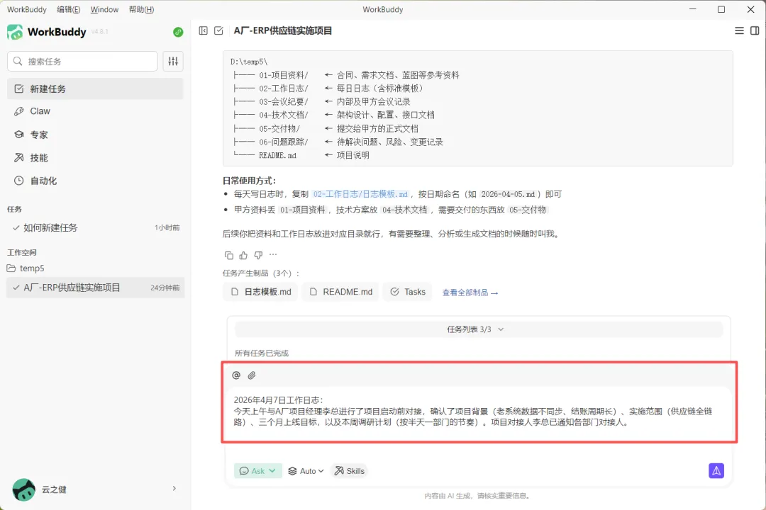Image resolution: width=766 pixels, height=510 pixels.
Task: Open the 编辑(E) menu
Action: click(x=68, y=9)
